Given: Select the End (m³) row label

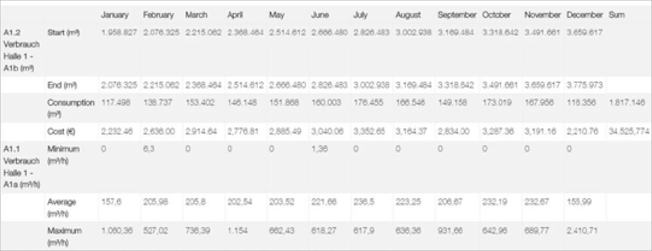Looking at the screenshot, I should [x=61, y=85].
